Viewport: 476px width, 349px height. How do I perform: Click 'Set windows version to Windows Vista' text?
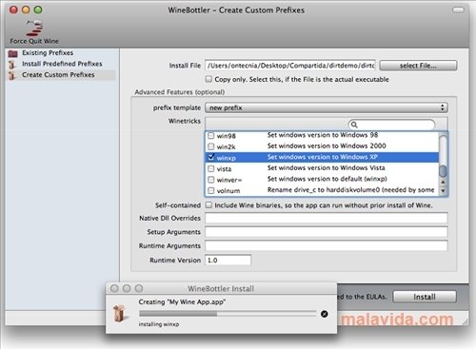click(x=327, y=167)
